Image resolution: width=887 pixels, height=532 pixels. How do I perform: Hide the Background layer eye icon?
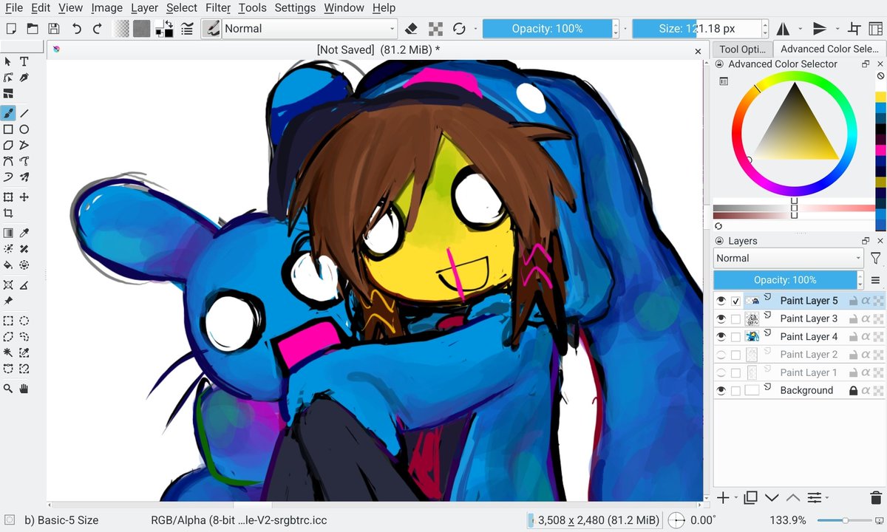point(721,390)
